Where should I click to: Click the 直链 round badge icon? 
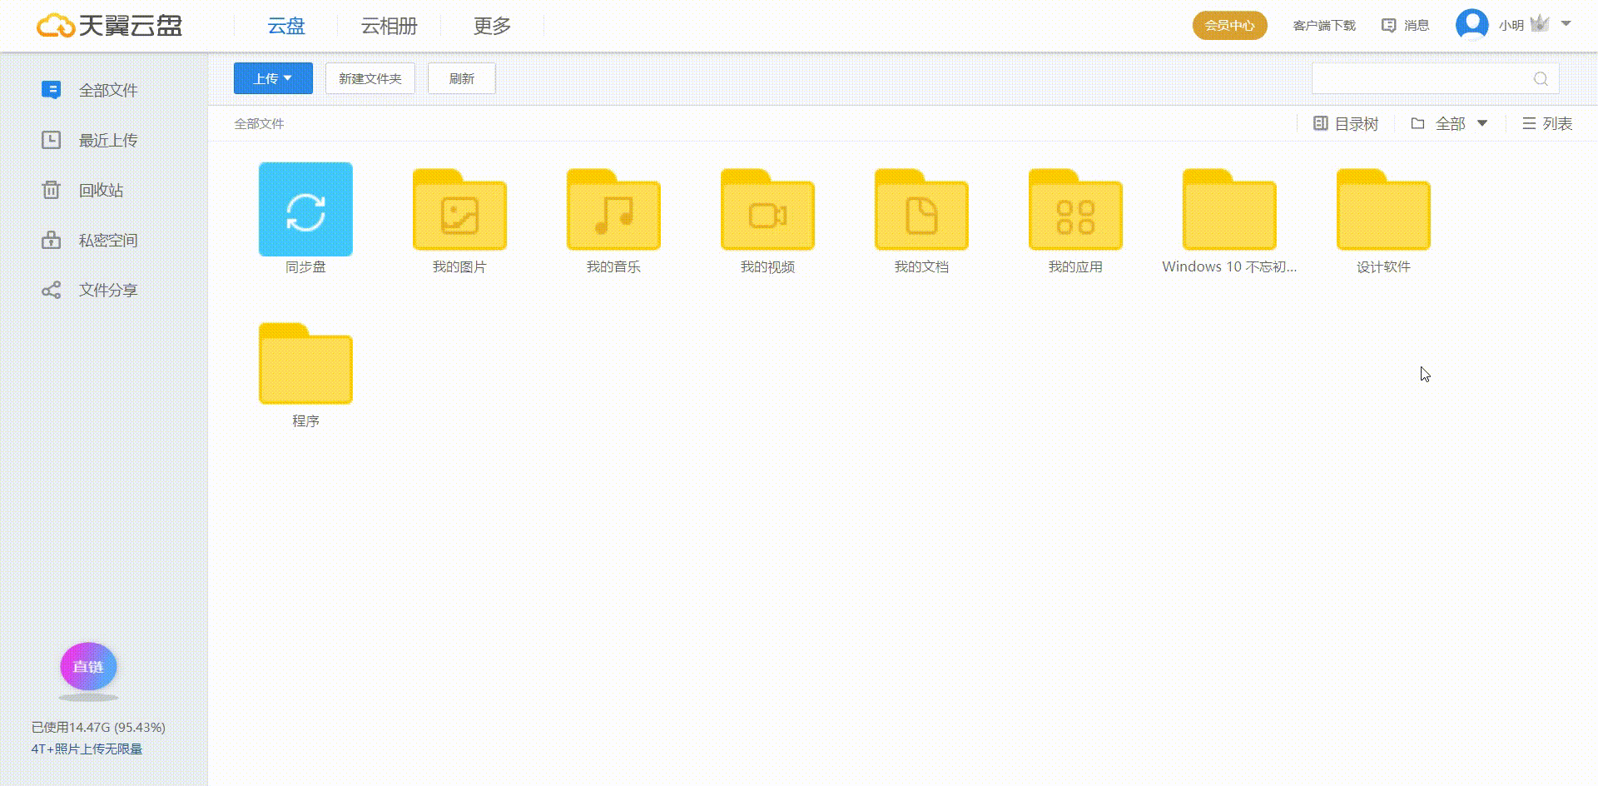(x=88, y=667)
